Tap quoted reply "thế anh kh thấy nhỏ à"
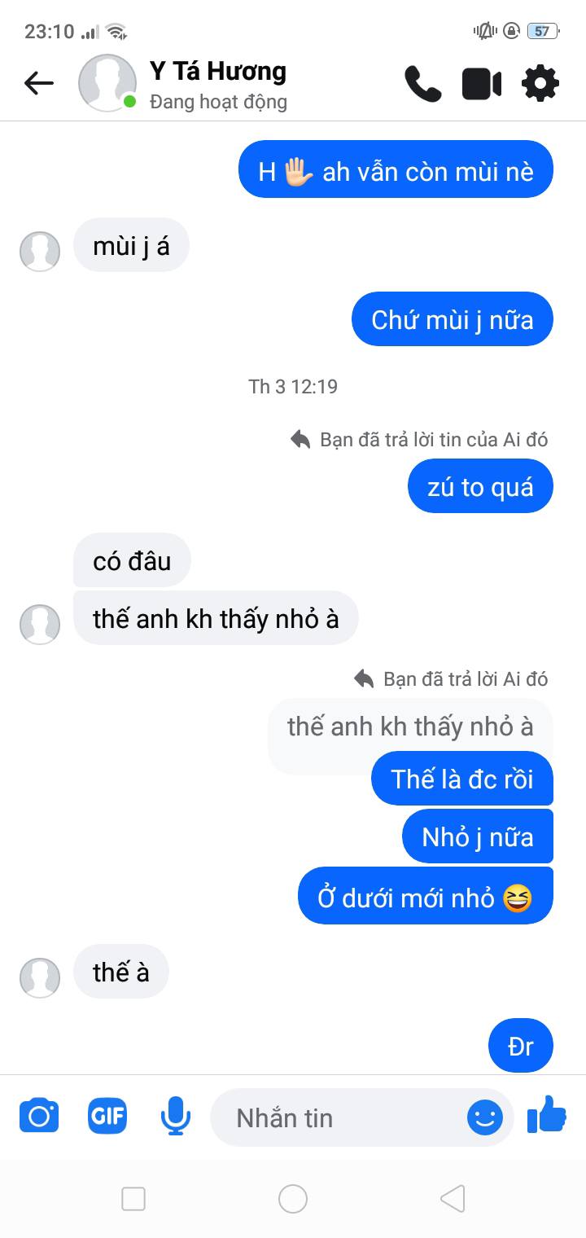This screenshot has height=1238, width=586. tap(410, 726)
